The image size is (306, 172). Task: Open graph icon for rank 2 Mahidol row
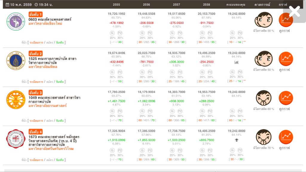286,59
